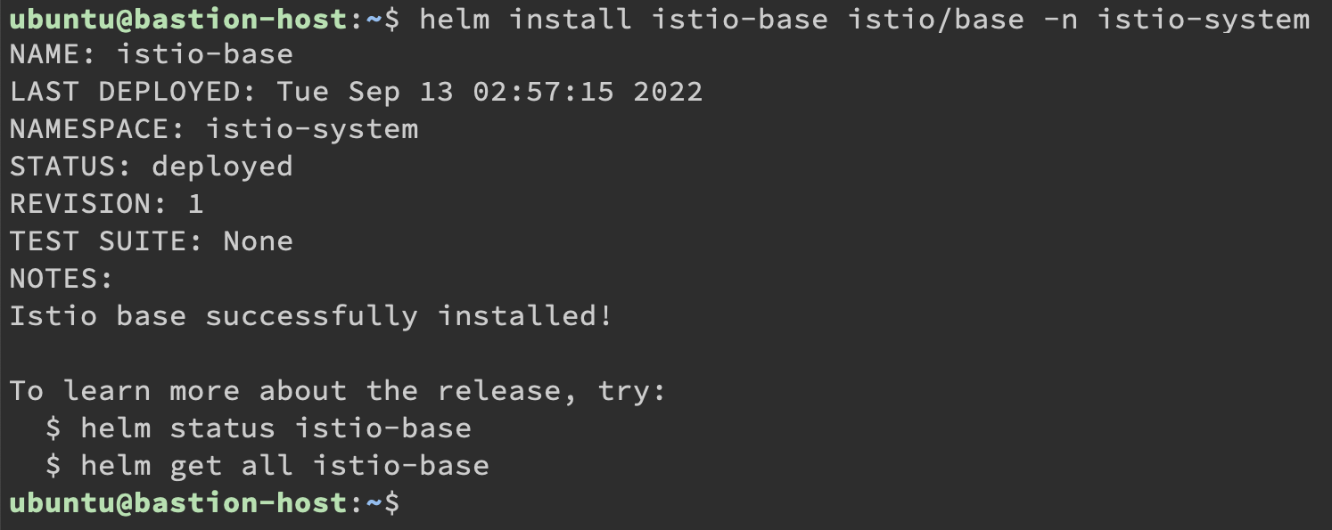Click the ubuntu@bastion-host prompt on the first line

(177, 19)
